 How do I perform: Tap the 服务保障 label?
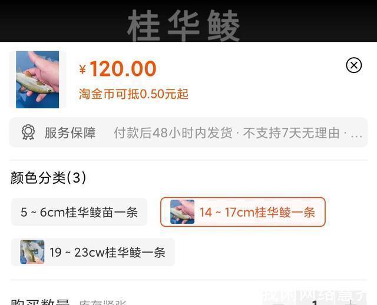click(70, 132)
